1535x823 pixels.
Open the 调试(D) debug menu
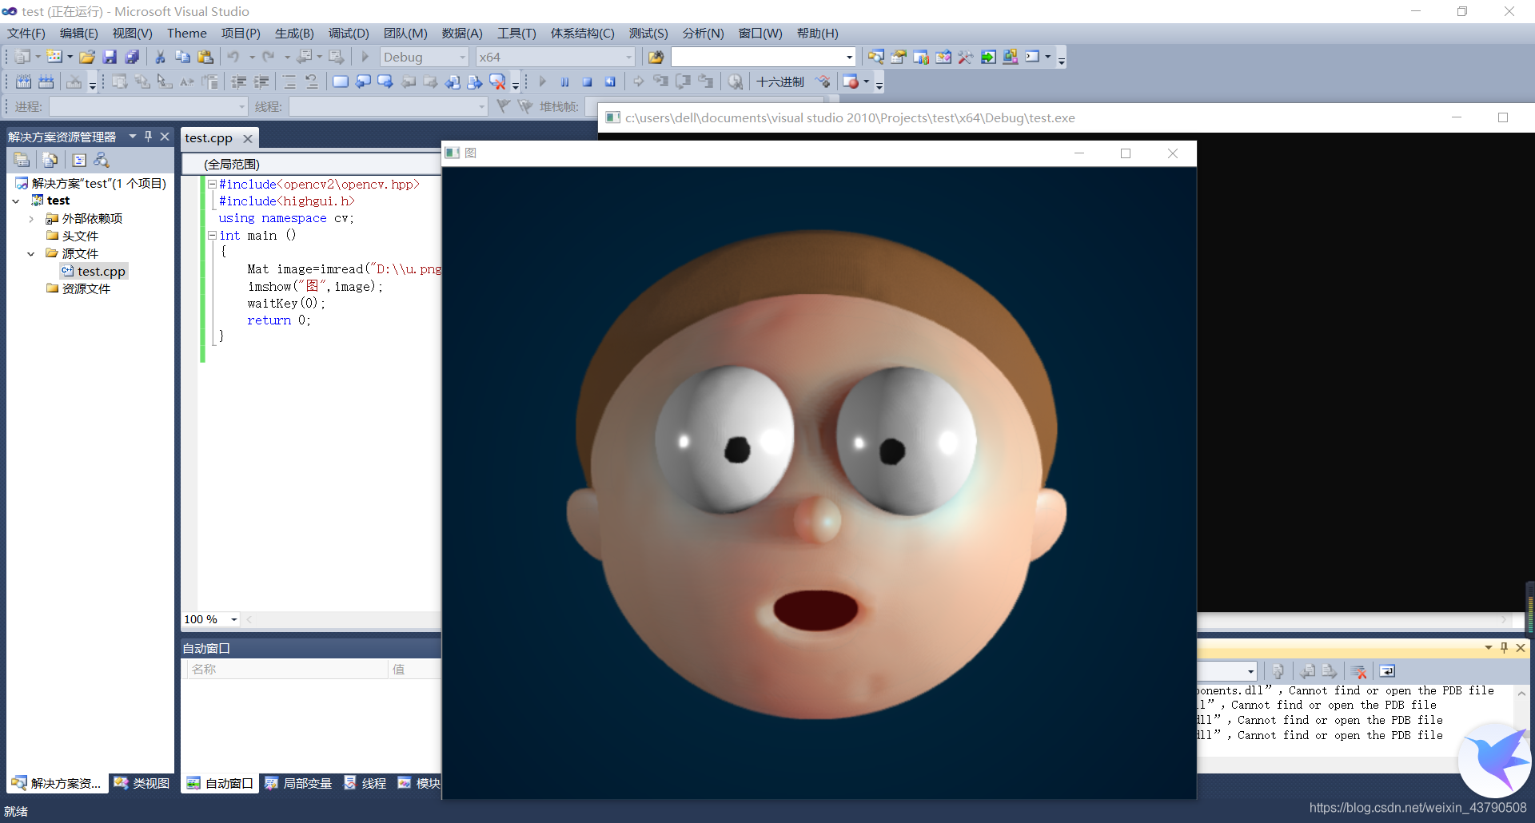click(x=349, y=34)
